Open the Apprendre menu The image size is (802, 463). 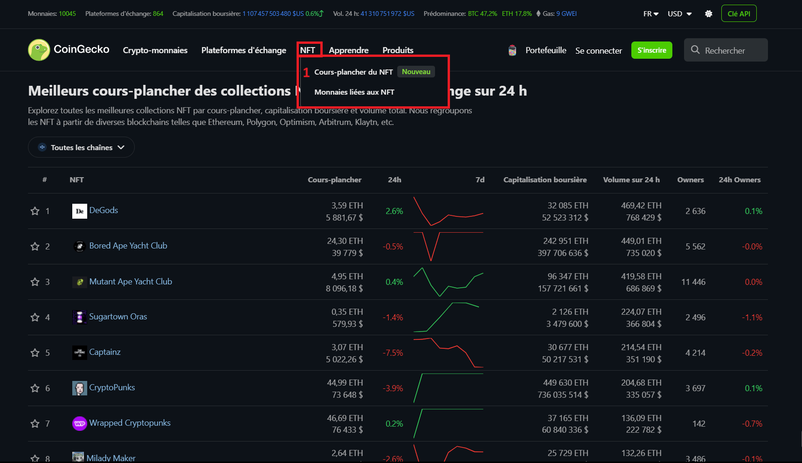(x=349, y=50)
